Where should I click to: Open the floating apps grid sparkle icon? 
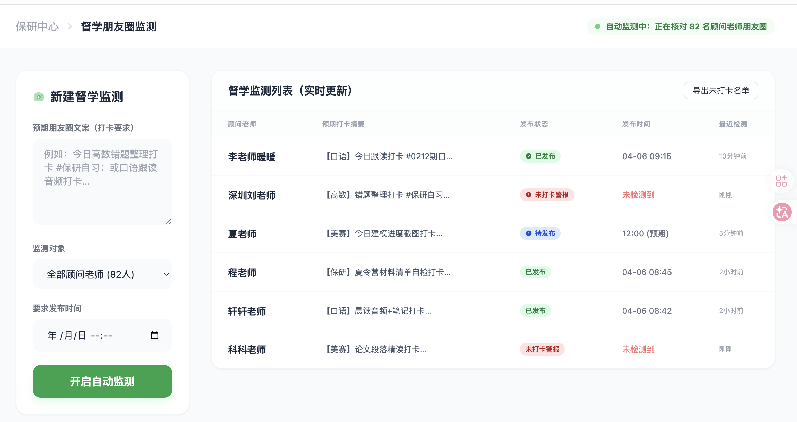click(781, 181)
